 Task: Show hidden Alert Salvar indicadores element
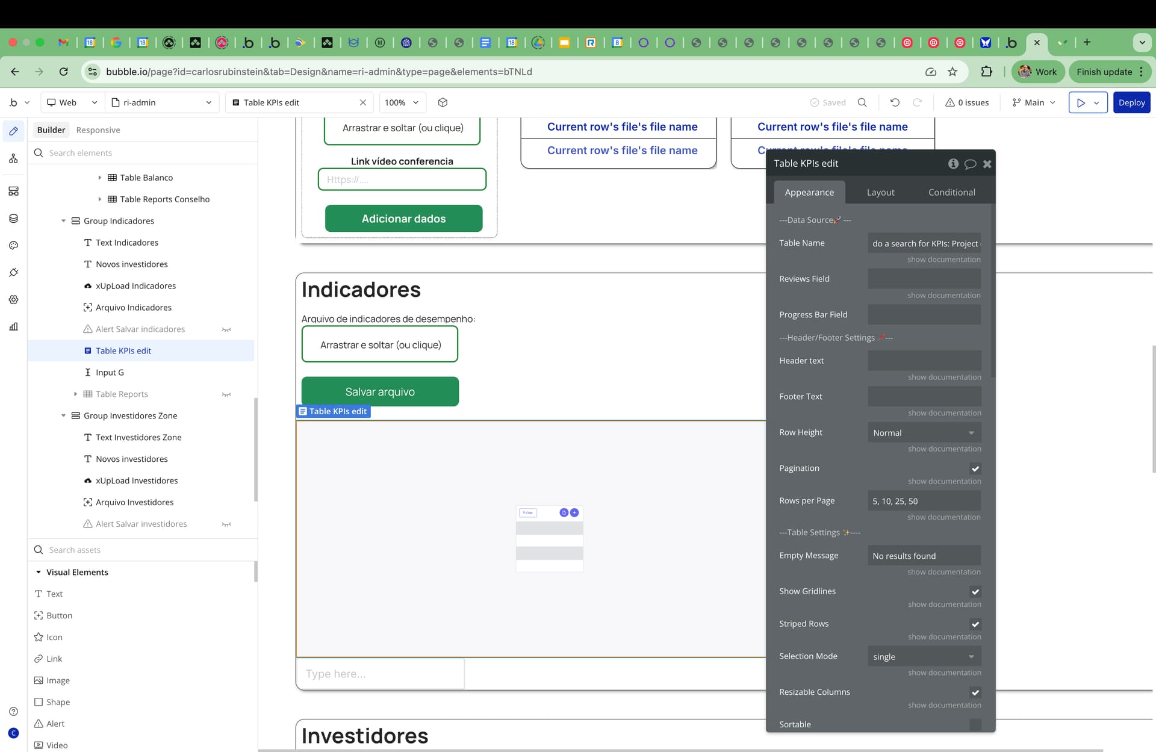pos(226,329)
